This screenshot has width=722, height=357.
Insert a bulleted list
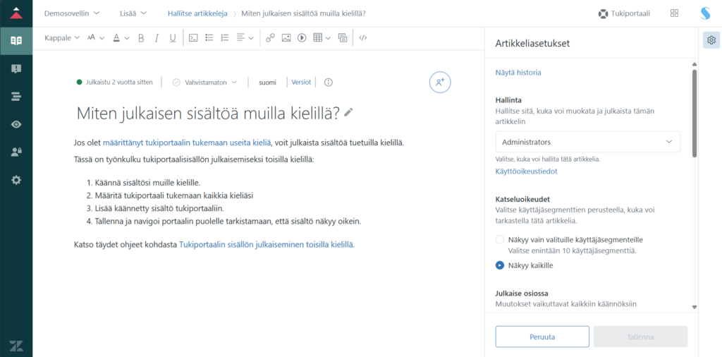click(209, 38)
